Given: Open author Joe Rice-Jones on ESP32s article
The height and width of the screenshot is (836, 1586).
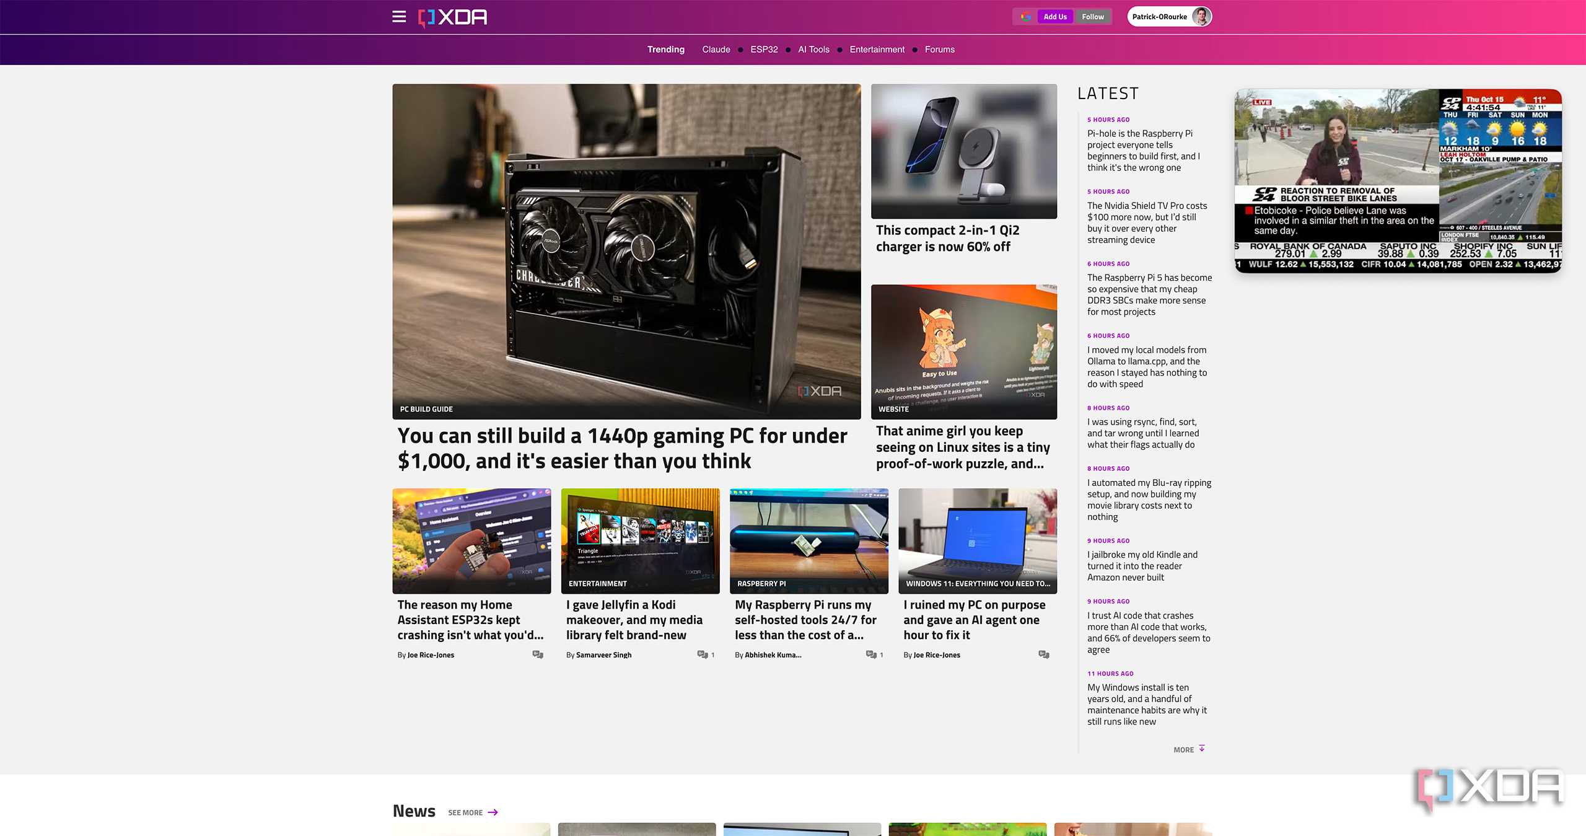Looking at the screenshot, I should point(431,655).
